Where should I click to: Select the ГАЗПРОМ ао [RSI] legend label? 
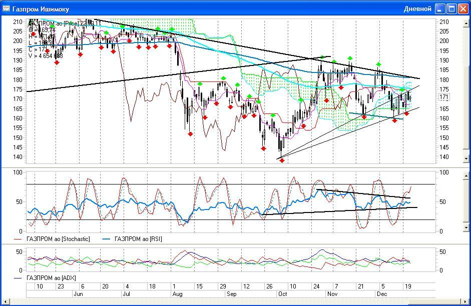pos(138,239)
